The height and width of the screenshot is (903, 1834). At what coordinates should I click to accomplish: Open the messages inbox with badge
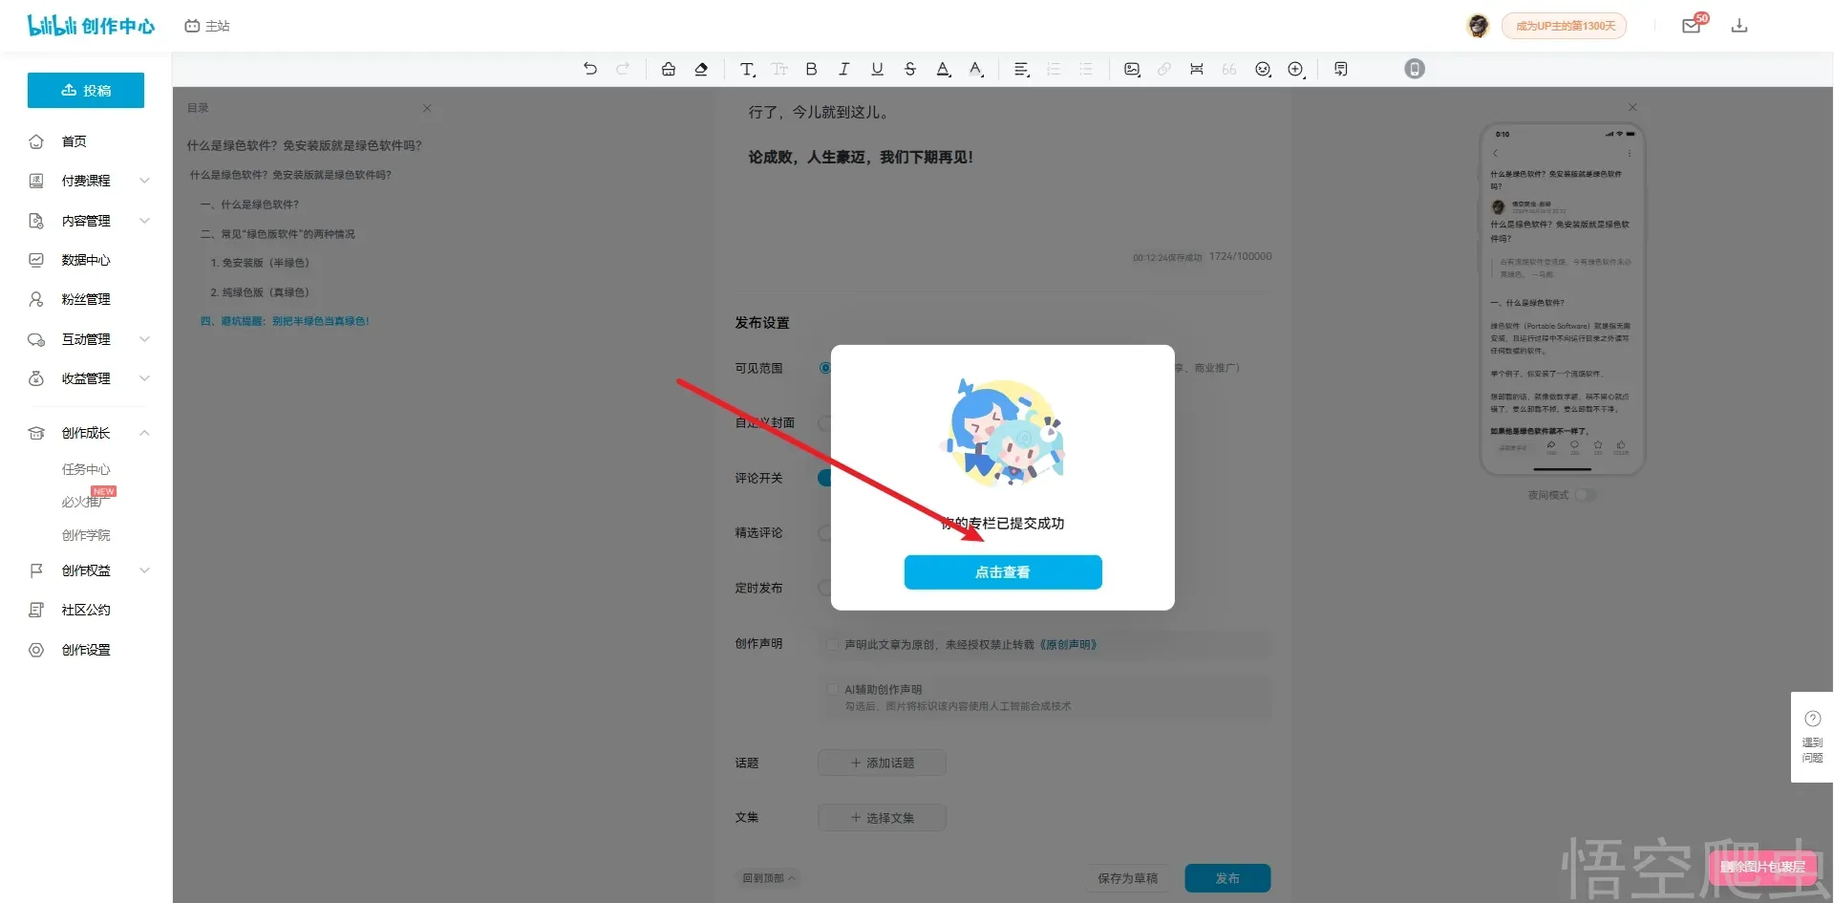(1692, 26)
